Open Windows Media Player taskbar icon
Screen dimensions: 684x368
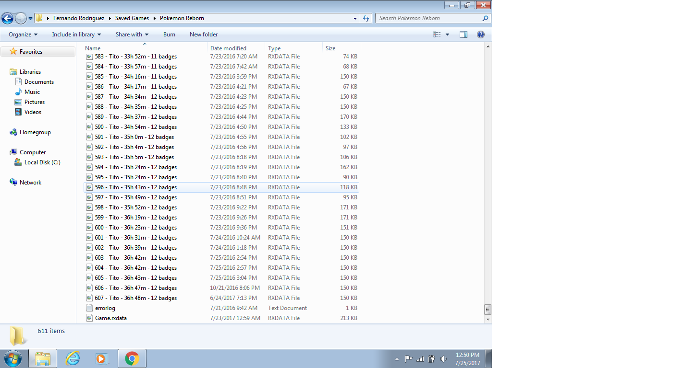coord(101,358)
